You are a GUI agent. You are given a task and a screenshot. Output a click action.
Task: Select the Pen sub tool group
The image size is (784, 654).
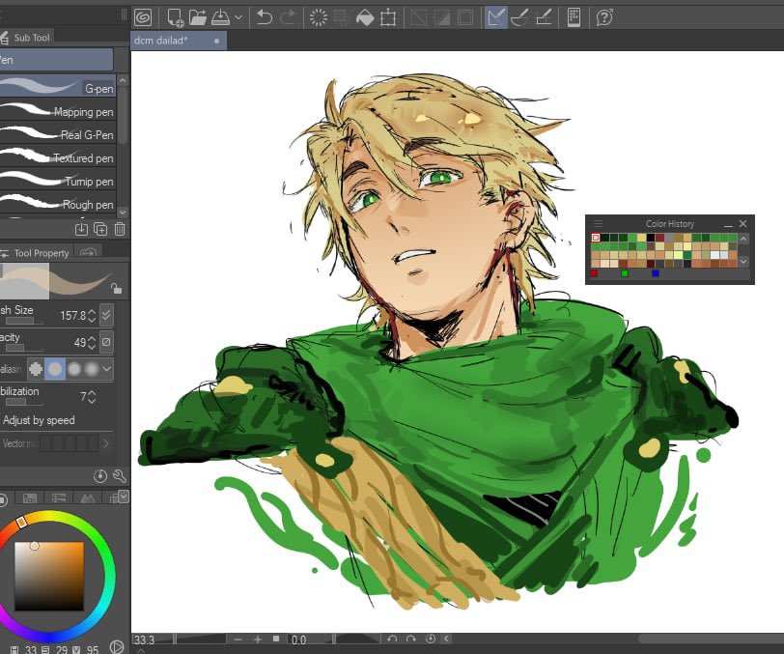point(56,60)
